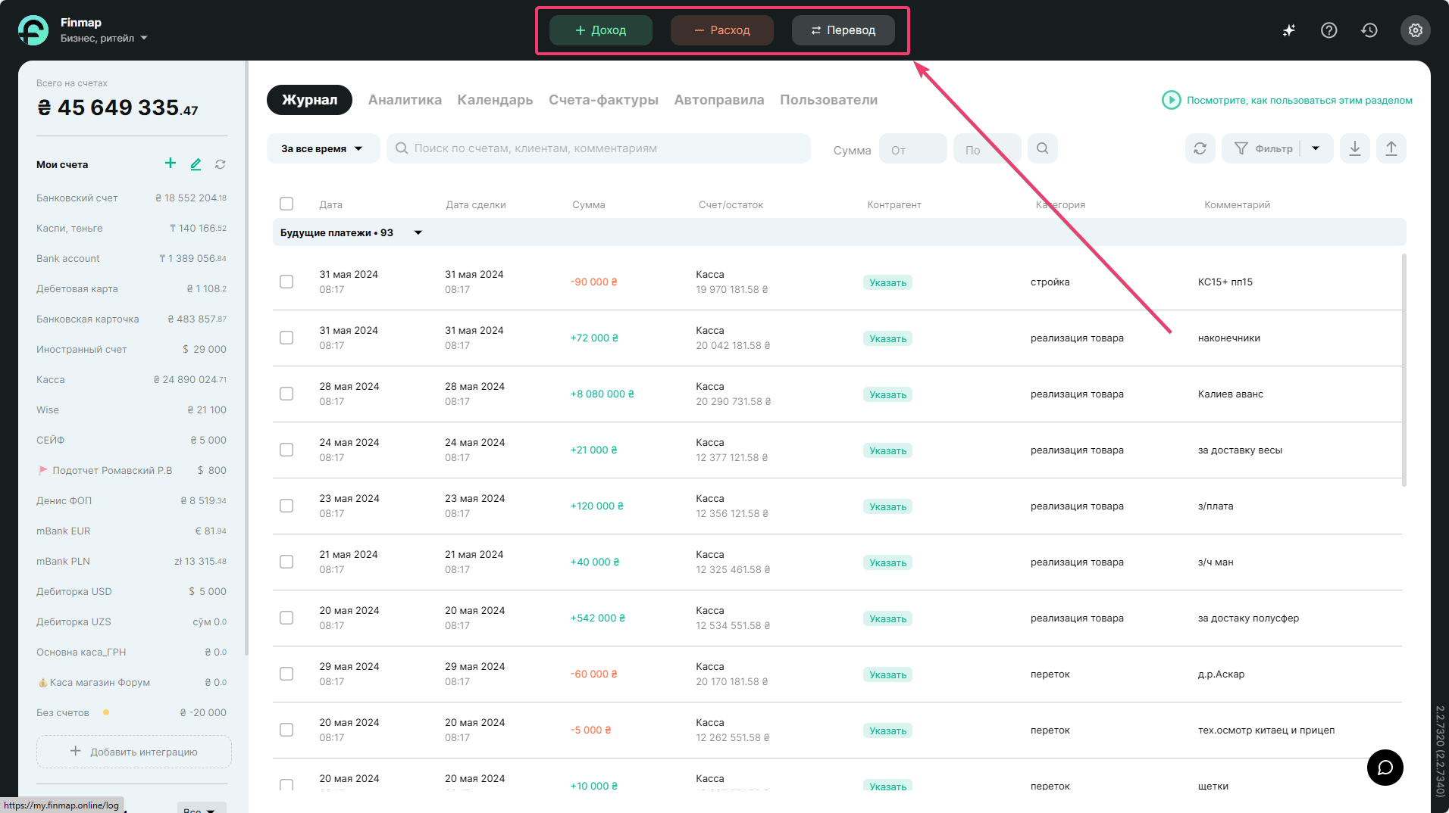Check the row with +542 000 ₴
1449x813 pixels.
[x=286, y=618]
